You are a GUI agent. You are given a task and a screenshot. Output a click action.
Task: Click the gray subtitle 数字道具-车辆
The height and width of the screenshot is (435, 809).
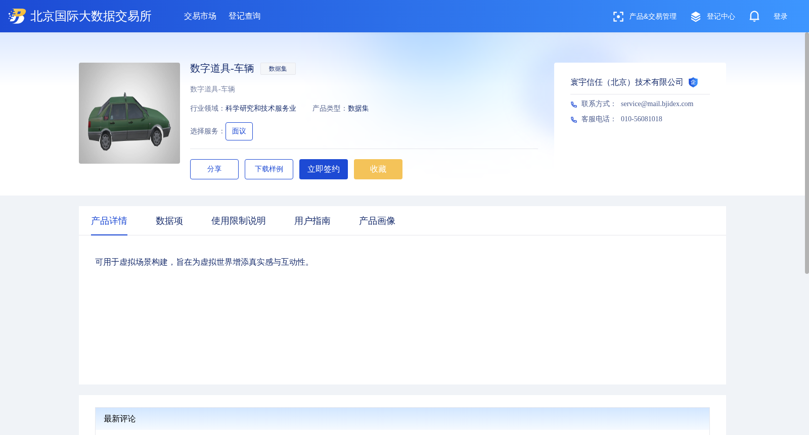coord(212,89)
